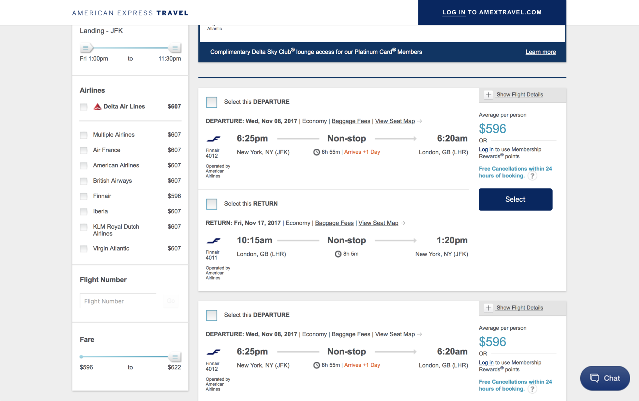
Task: Enable the British Airways filter checkbox
Action: [x=84, y=180]
